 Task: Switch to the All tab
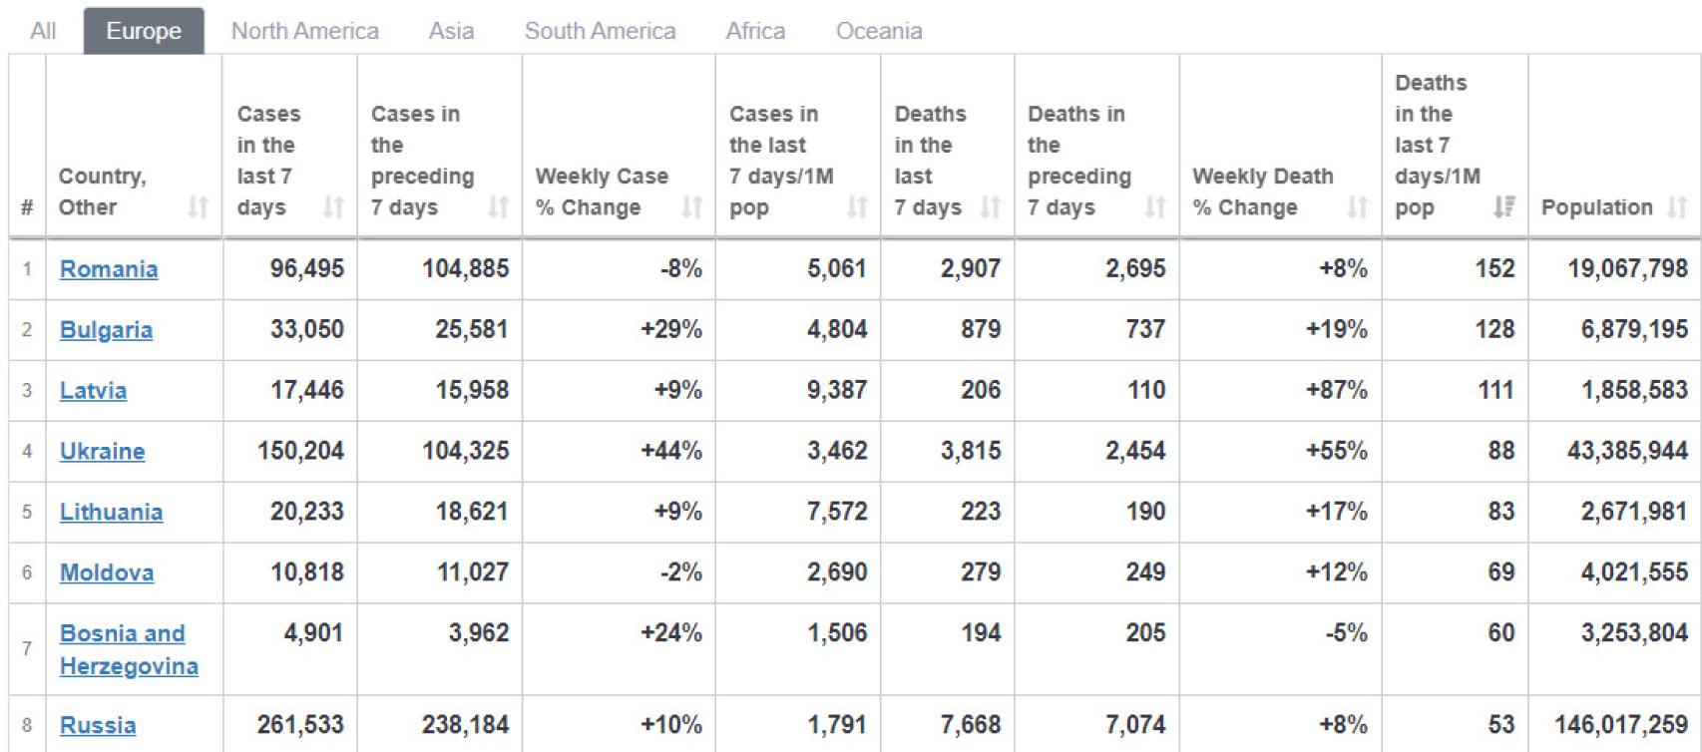pos(43,31)
